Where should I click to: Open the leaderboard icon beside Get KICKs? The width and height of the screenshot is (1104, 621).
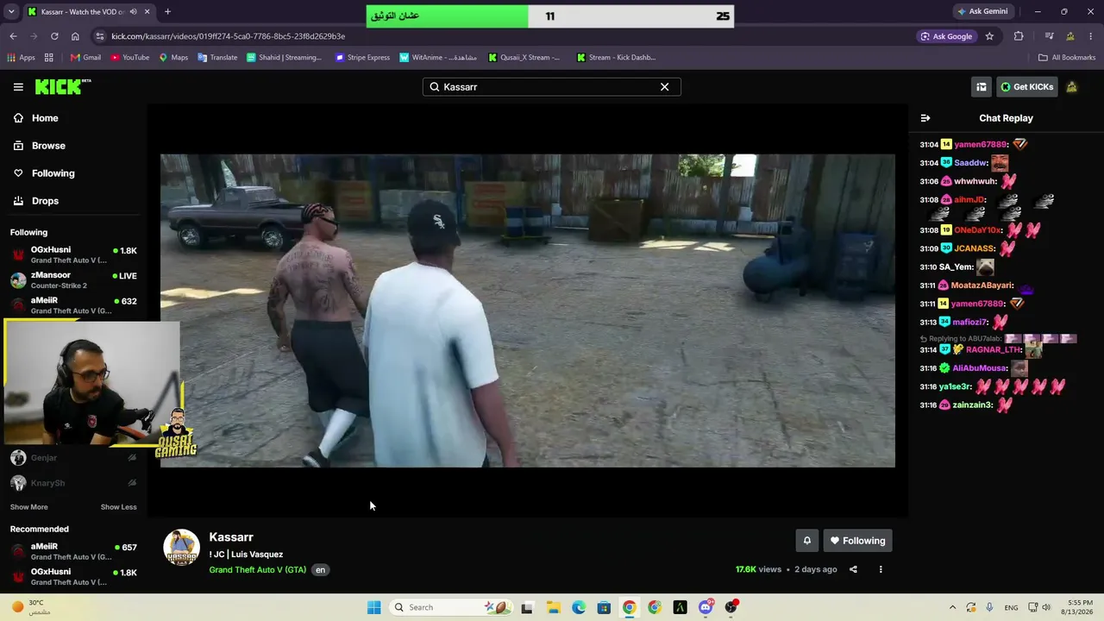point(982,87)
